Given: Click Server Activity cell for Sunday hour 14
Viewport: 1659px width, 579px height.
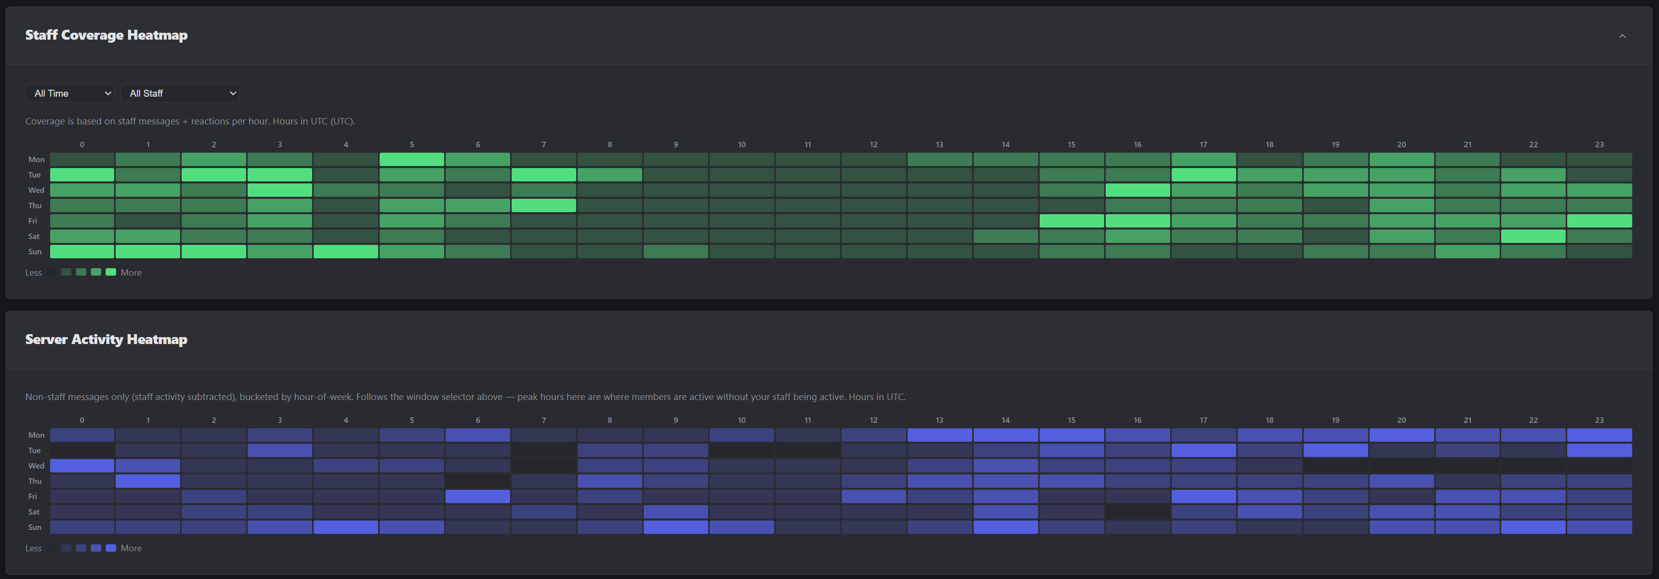Looking at the screenshot, I should pos(1005,527).
